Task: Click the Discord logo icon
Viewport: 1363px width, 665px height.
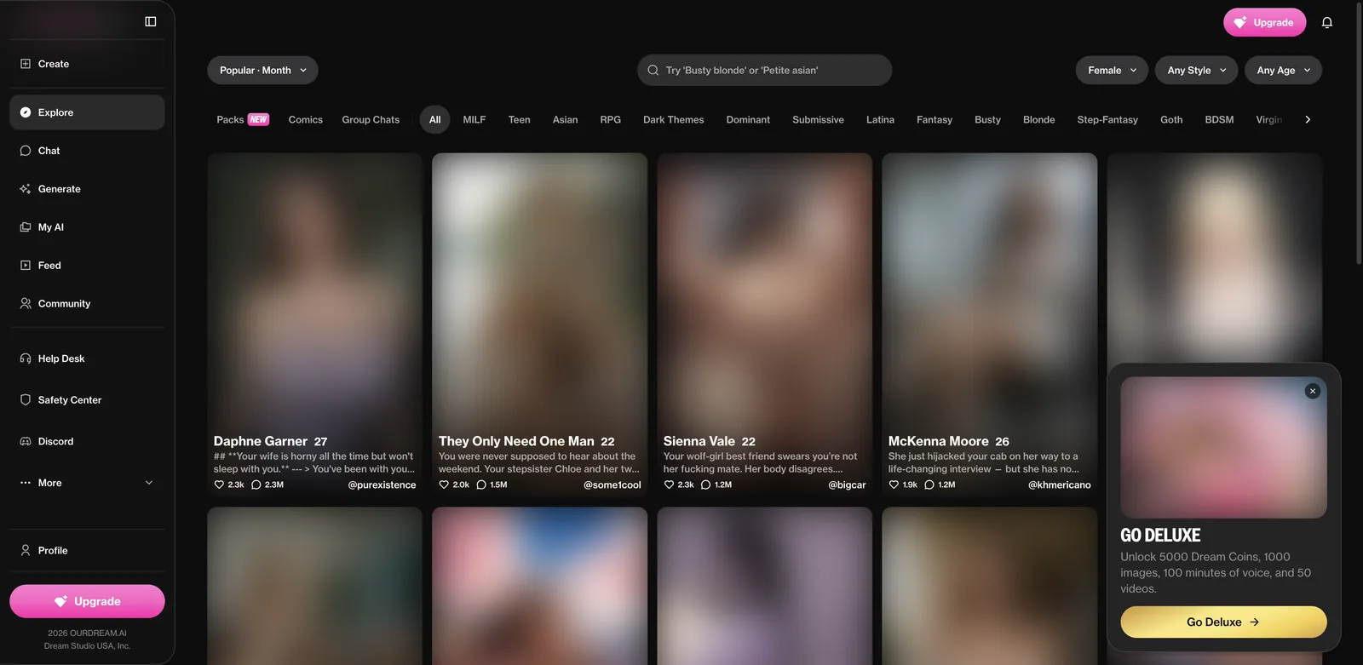Action: pos(26,442)
